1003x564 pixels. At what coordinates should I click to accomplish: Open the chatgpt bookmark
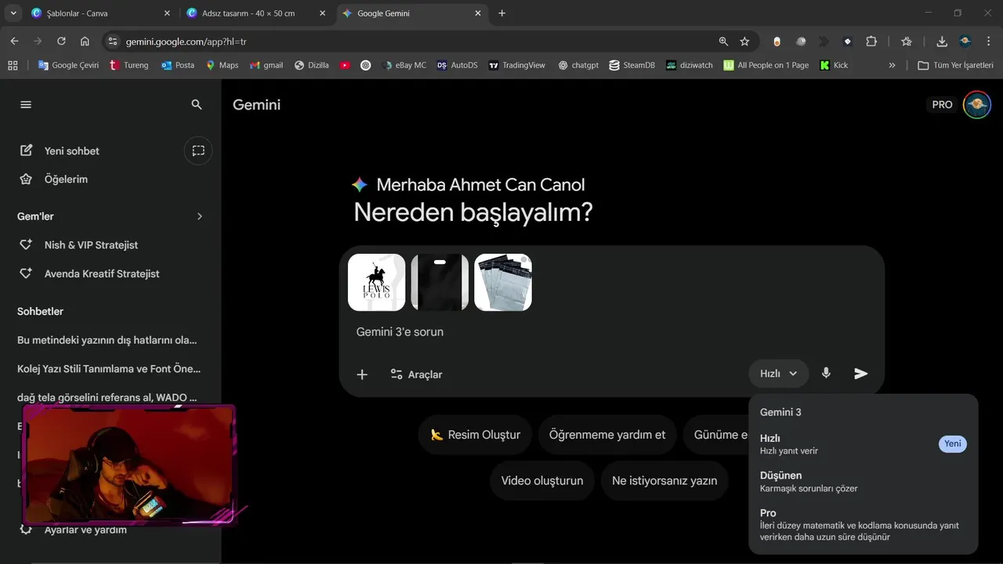(578, 65)
